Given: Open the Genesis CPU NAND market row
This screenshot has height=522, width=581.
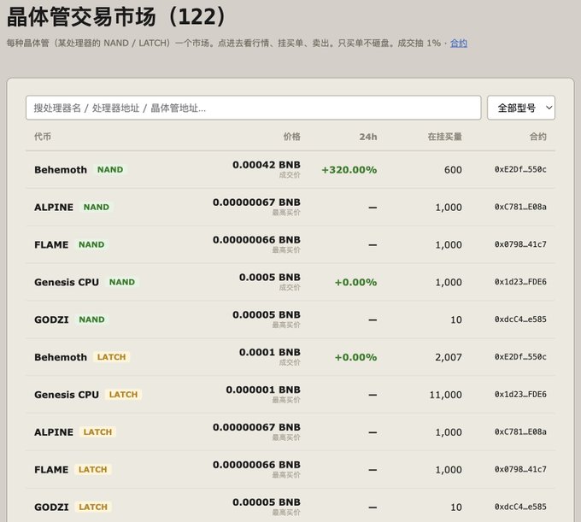Looking at the screenshot, I should coord(290,282).
